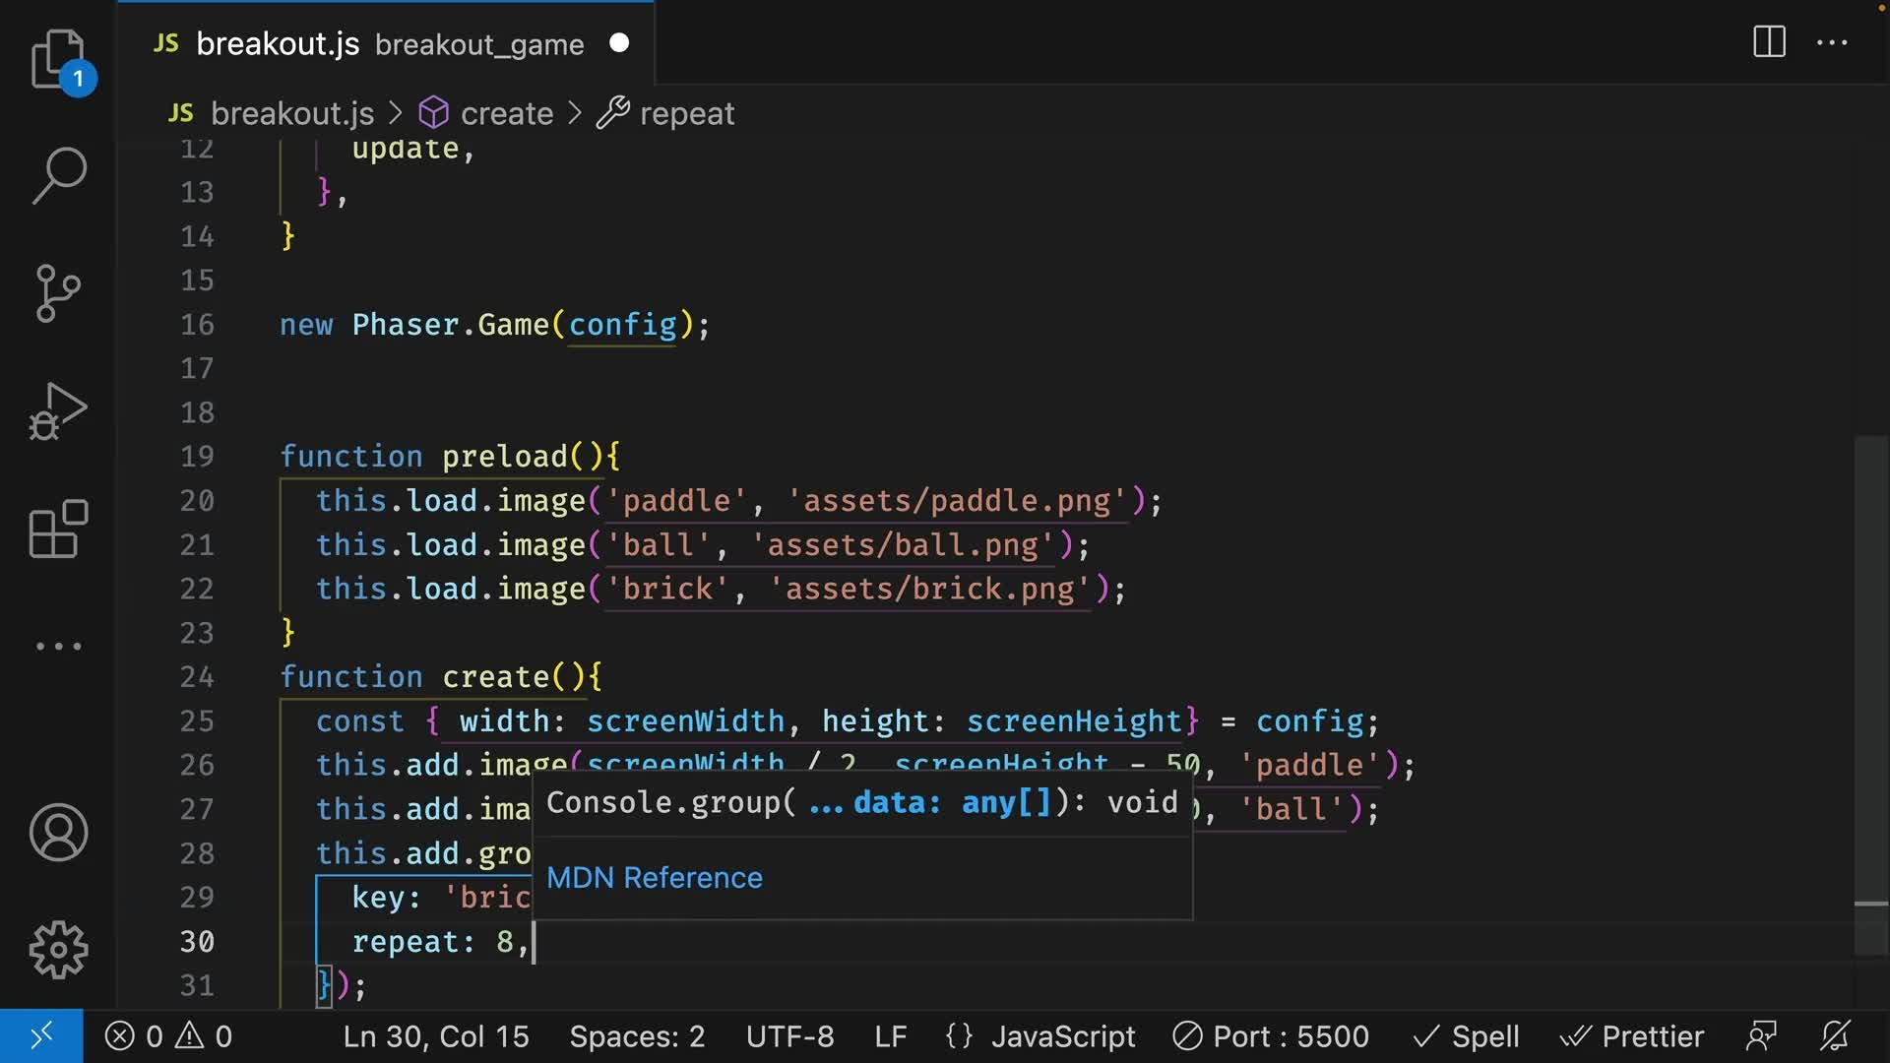Open the Search view
This screenshot has height=1063, width=1890.
[59, 176]
